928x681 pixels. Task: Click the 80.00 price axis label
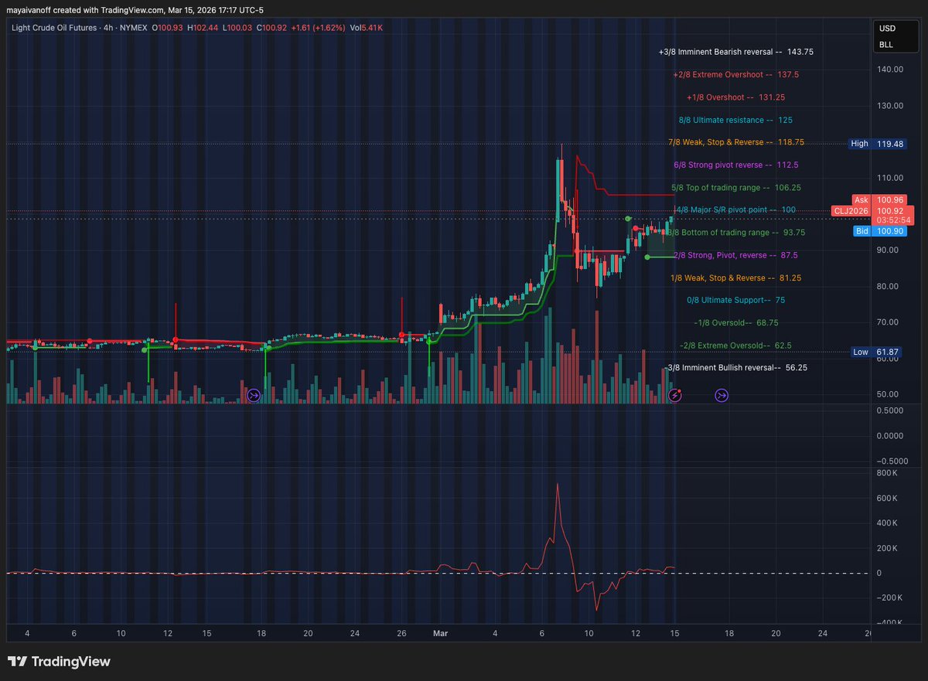tap(889, 286)
